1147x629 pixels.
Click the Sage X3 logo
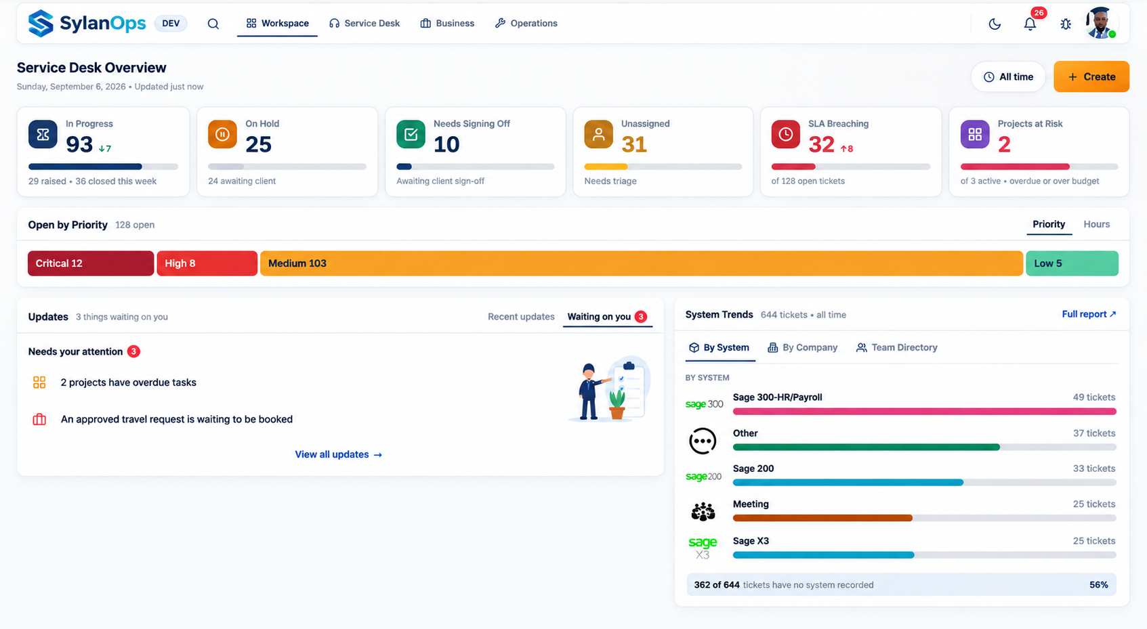(703, 548)
